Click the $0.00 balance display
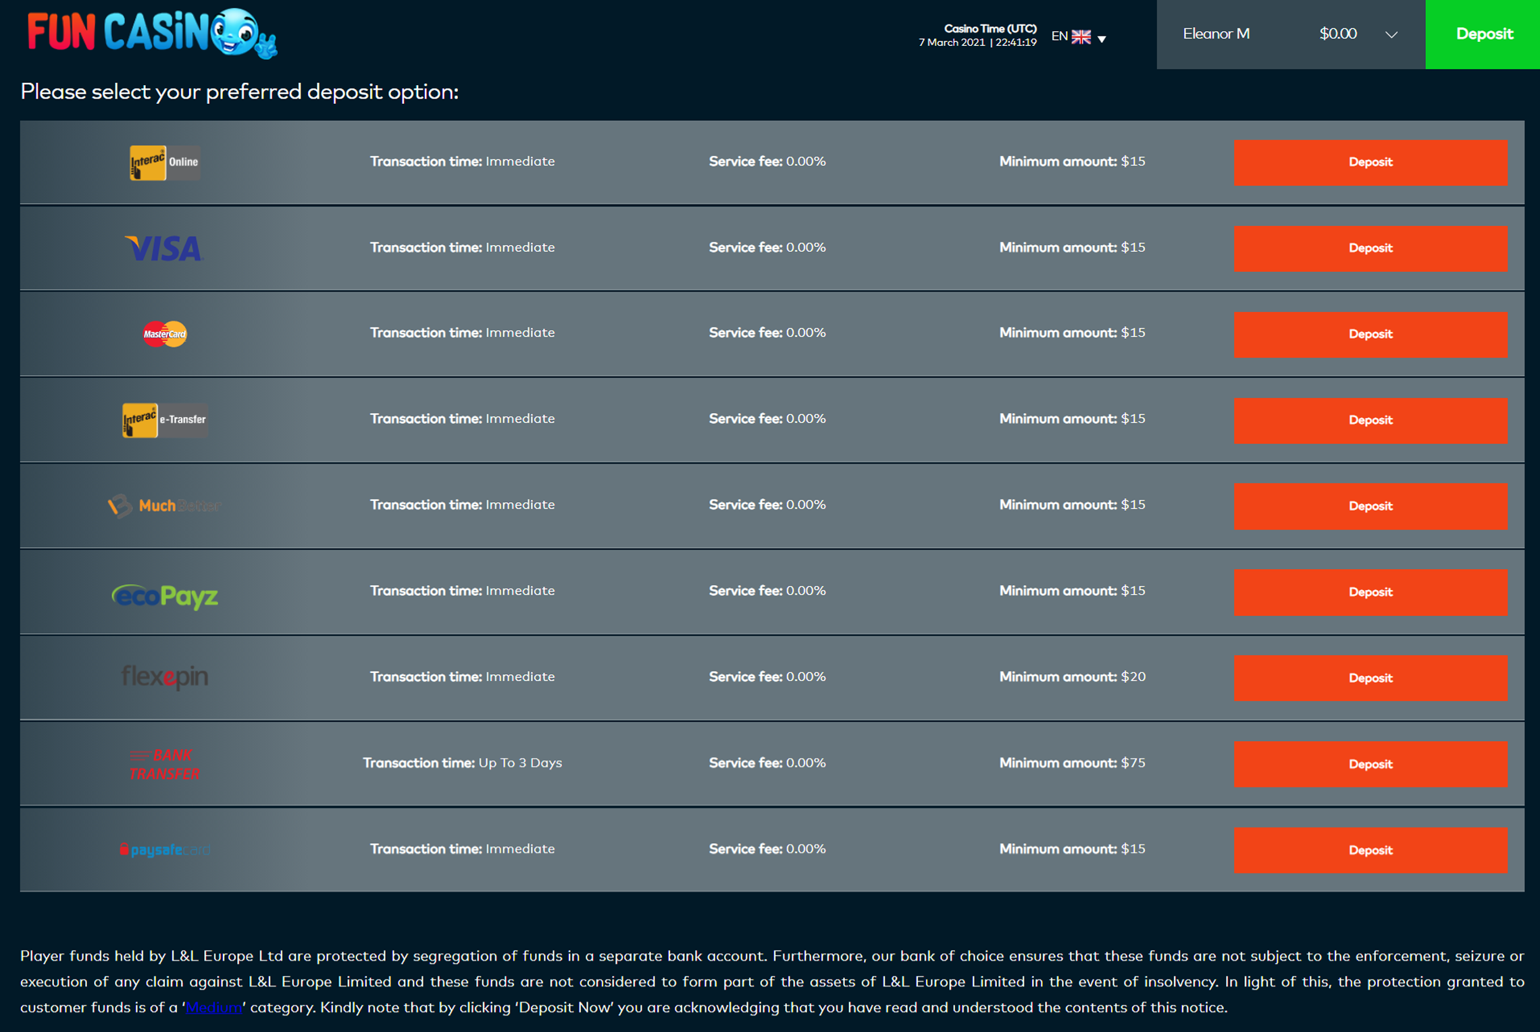 click(x=1337, y=34)
